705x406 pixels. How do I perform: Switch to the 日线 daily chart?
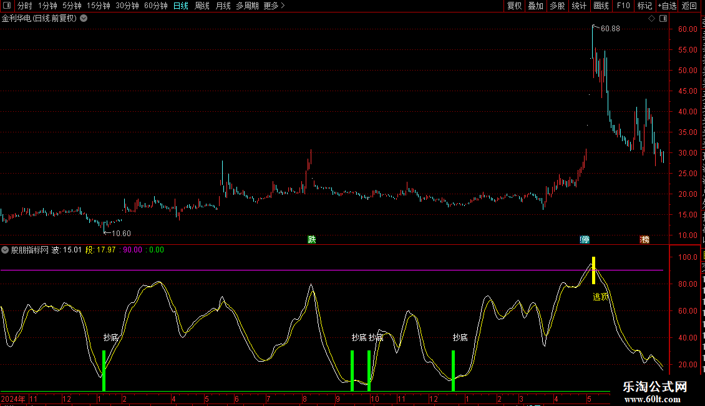pyautogui.click(x=181, y=6)
